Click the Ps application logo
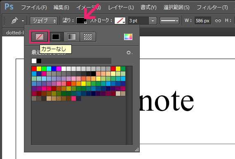 click(9, 7)
